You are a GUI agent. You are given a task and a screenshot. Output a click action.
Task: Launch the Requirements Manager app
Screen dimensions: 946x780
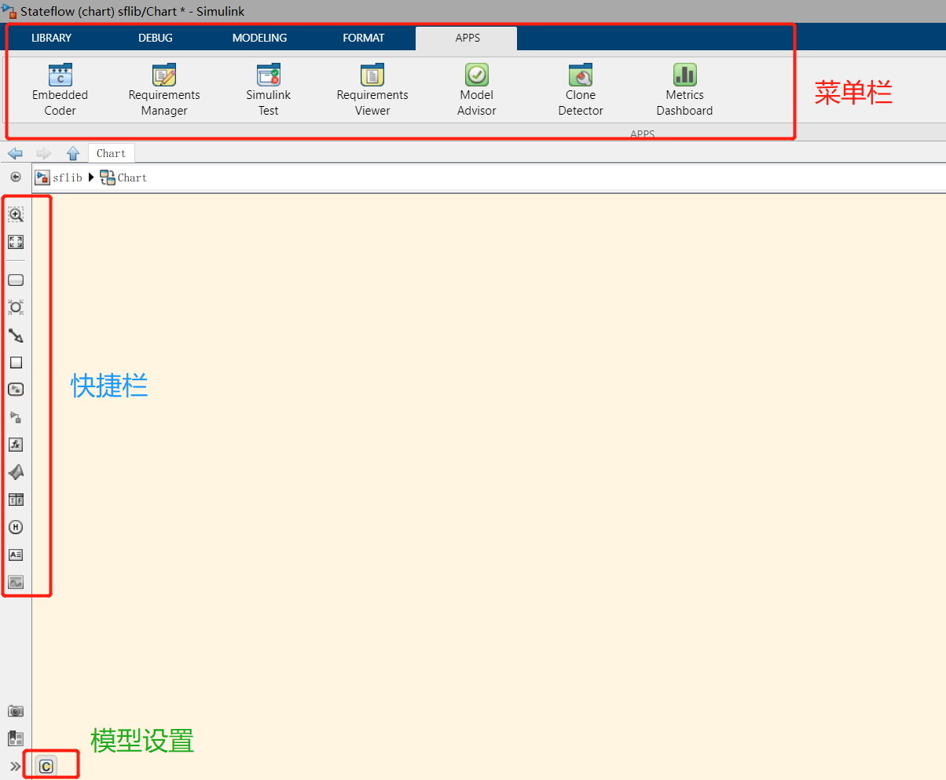(164, 90)
